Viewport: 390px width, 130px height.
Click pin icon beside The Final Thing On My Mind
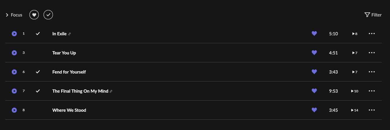click(x=111, y=91)
